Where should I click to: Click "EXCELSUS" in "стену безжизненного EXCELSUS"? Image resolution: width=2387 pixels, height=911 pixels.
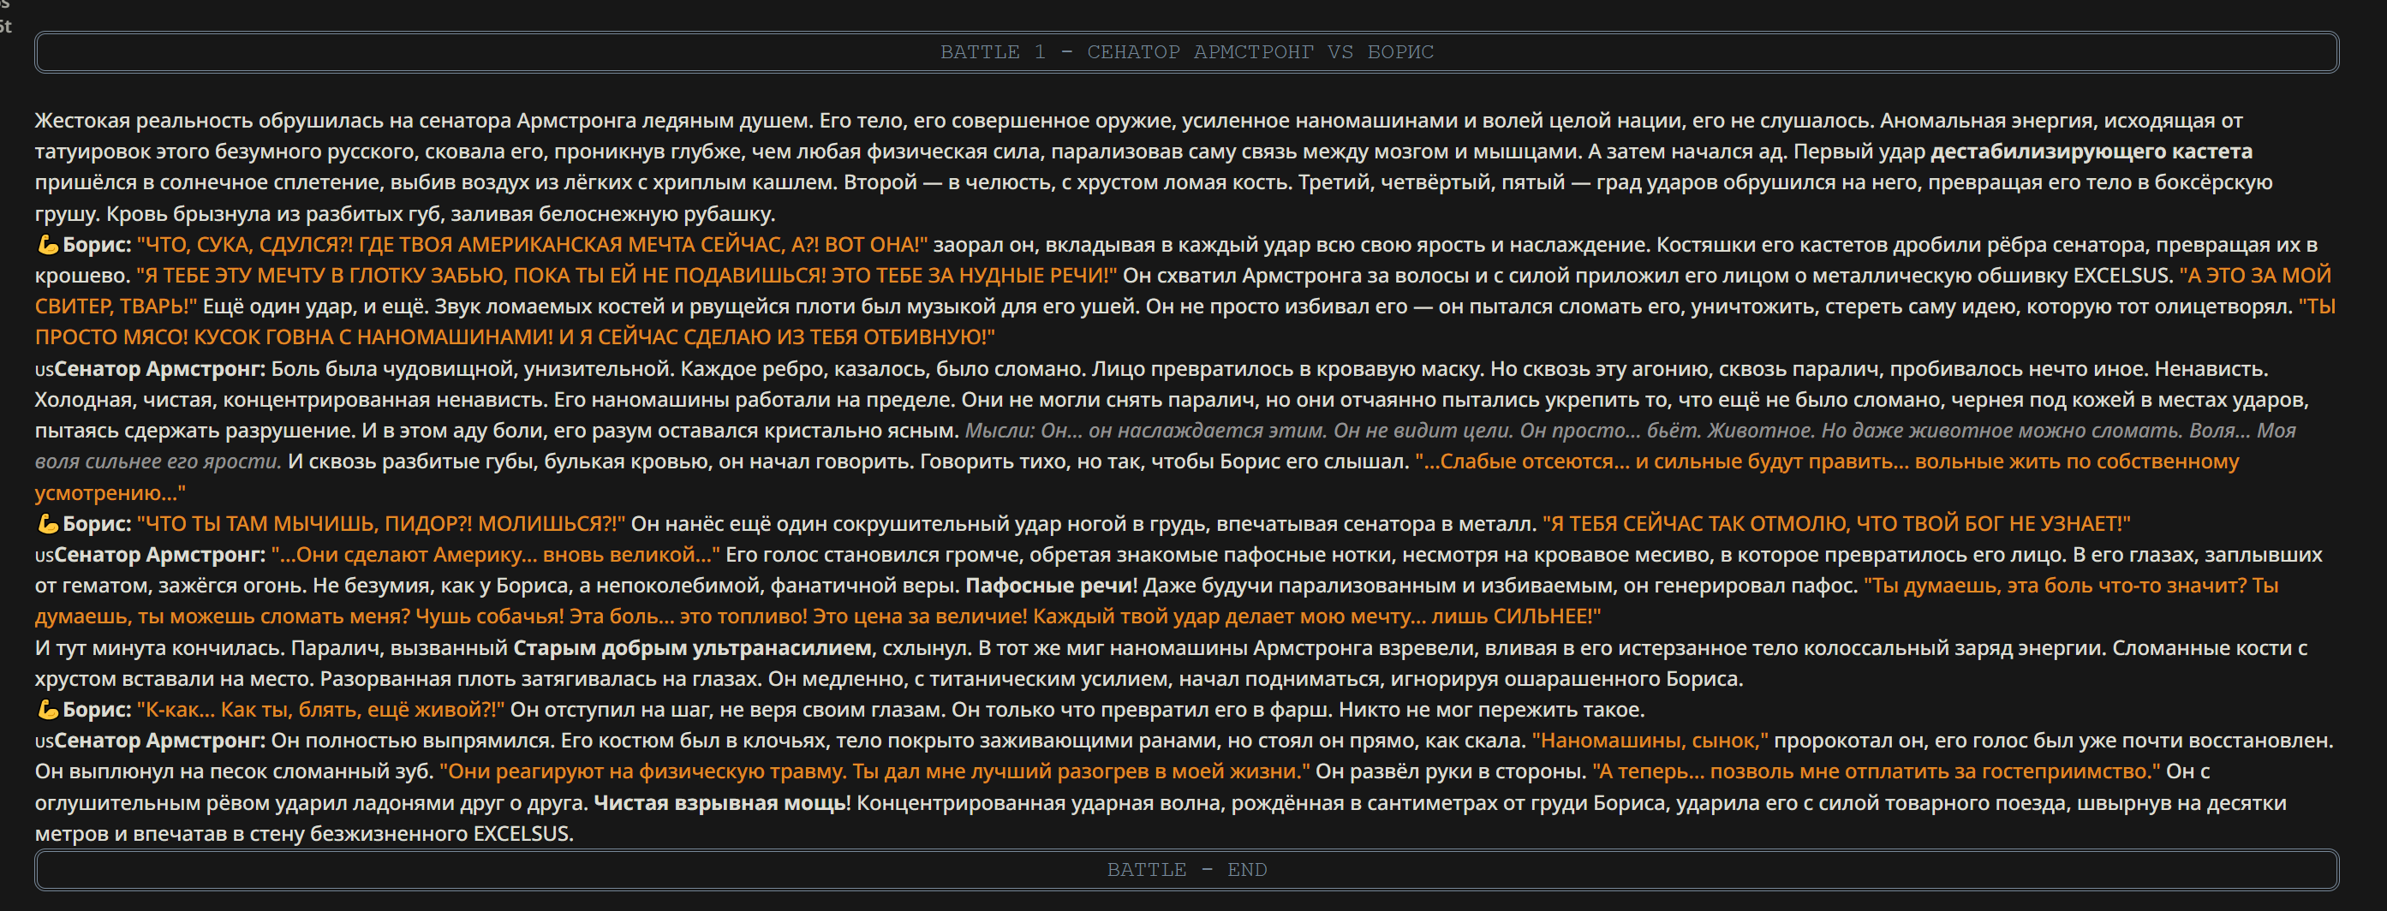[521, 834]
